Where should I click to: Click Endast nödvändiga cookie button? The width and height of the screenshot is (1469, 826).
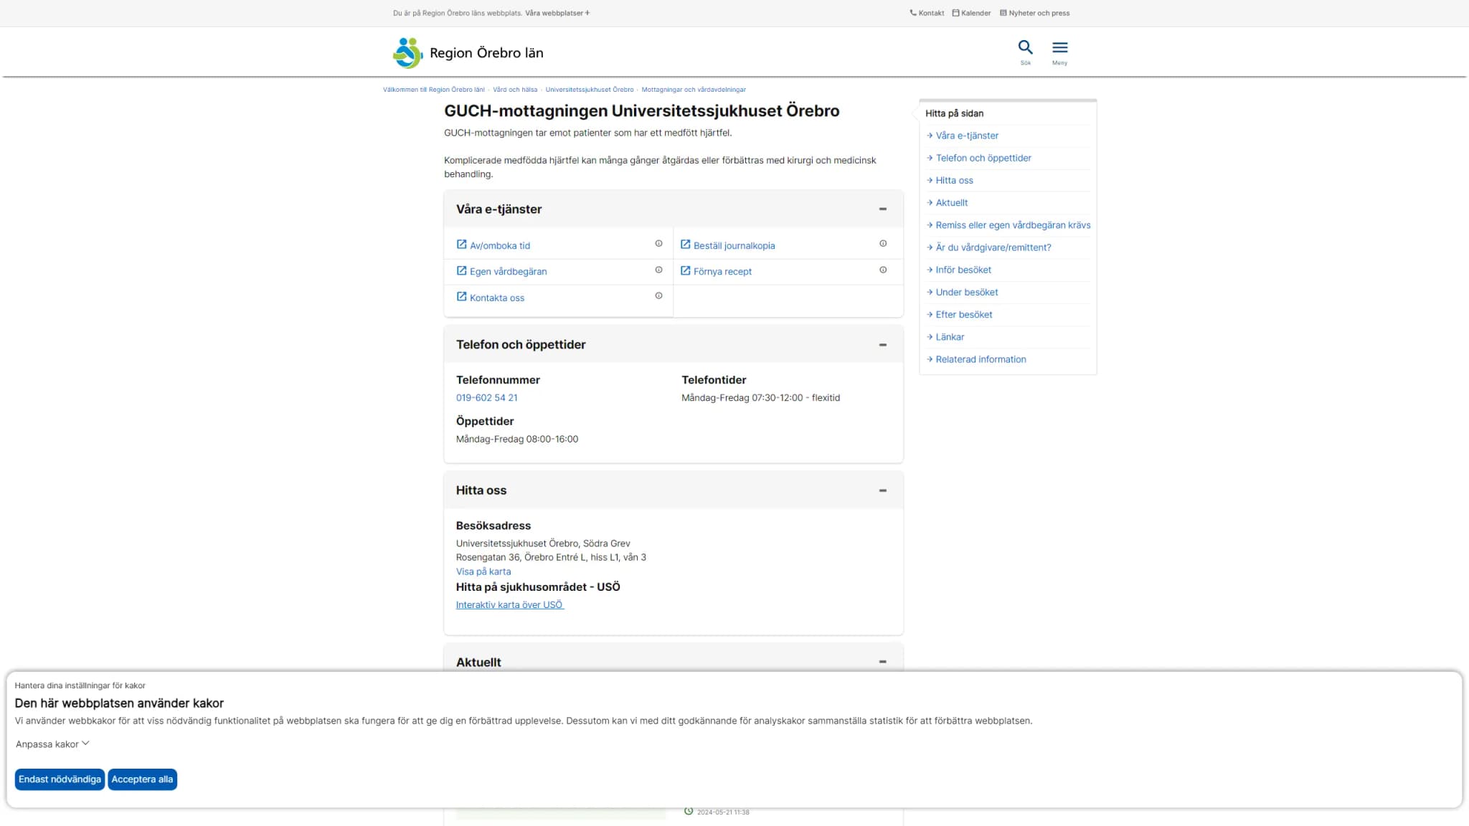coord(60,779)
